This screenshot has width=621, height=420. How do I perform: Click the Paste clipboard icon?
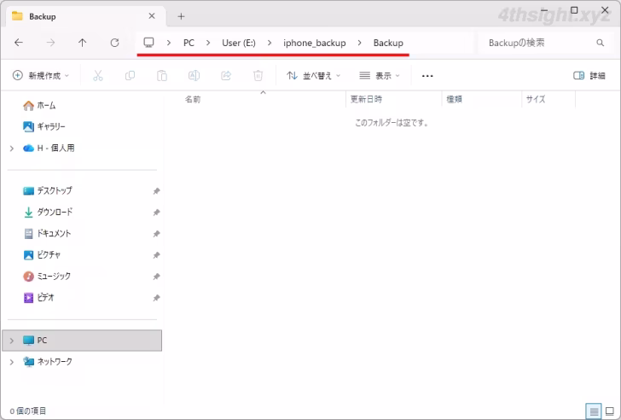click(x=162, y=75)
